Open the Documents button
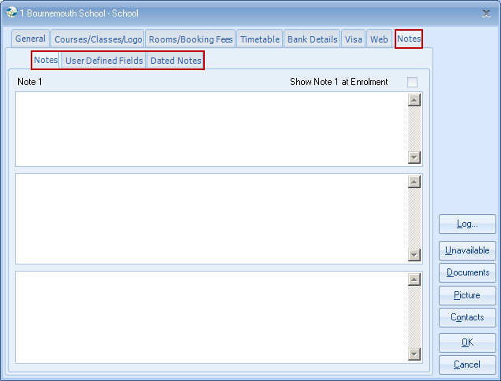 coord(467,273)
